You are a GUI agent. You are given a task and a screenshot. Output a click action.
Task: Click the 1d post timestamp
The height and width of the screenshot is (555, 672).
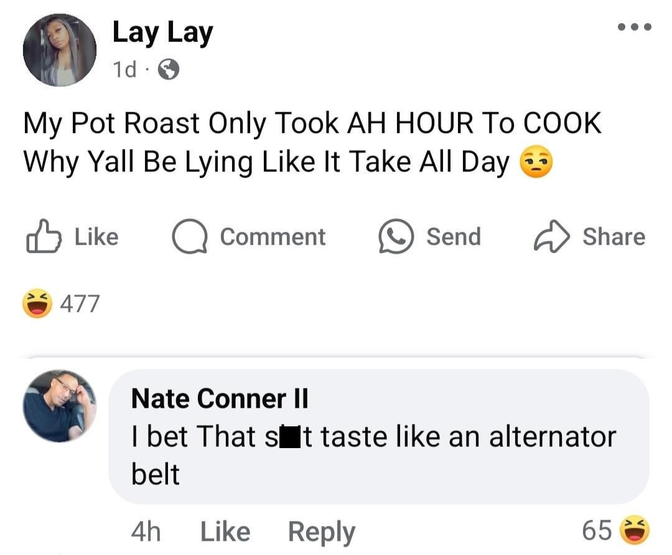(124, 70)
